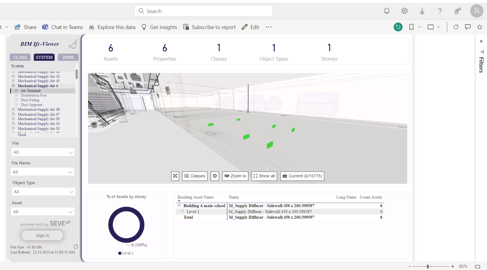This screenshot has width=487, height=270.
Task: Expand Distribution Port node
Action: pyautogui.click(x=16, y=95)
